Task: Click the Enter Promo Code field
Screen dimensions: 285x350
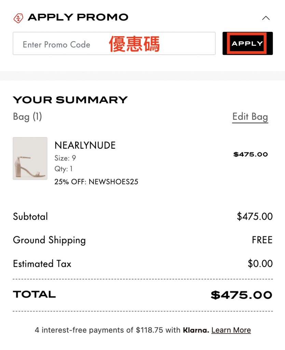Action: [114, 44]
